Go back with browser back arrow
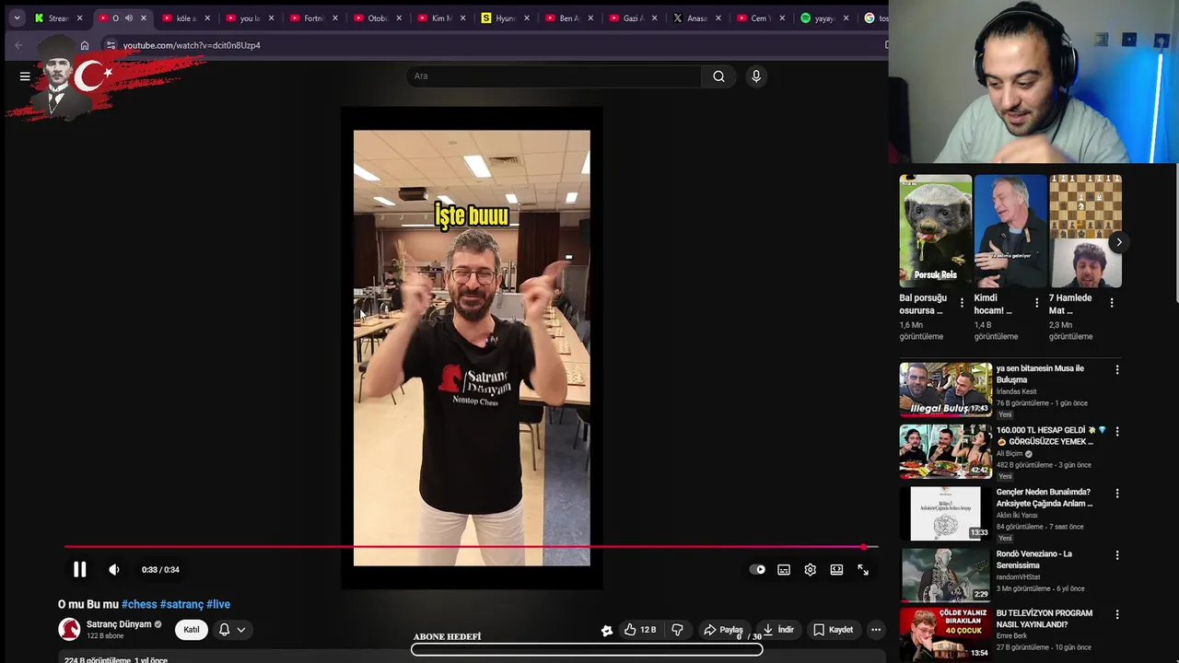The image size is (1179, 663). pyautogui.click(x=18, y=45)
